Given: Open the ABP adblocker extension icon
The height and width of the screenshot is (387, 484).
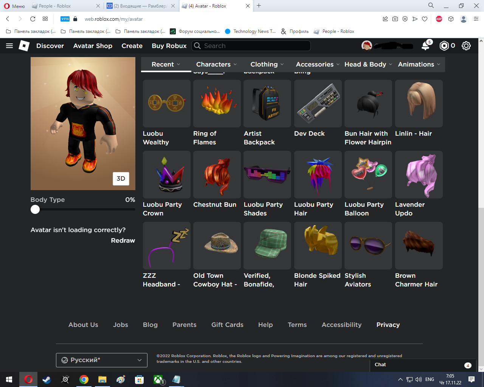Looking at the screenshot, I should pyautogui.click(x=439, y=19).
